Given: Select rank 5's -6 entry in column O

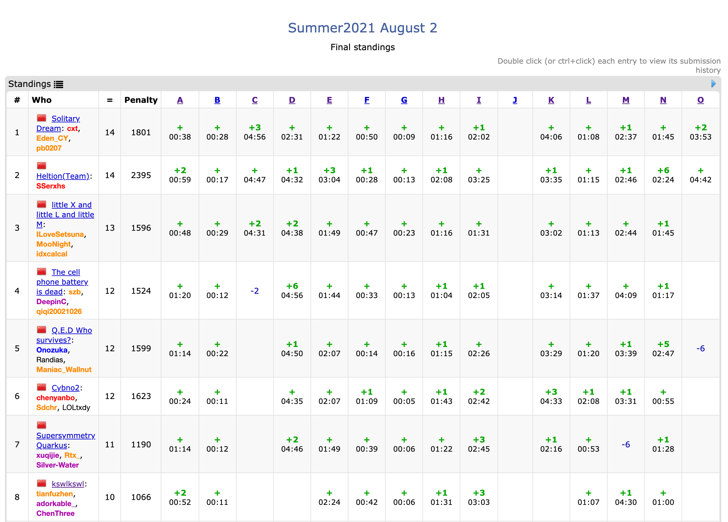Looking at the screenshot, I should click(x=700, y=349).
